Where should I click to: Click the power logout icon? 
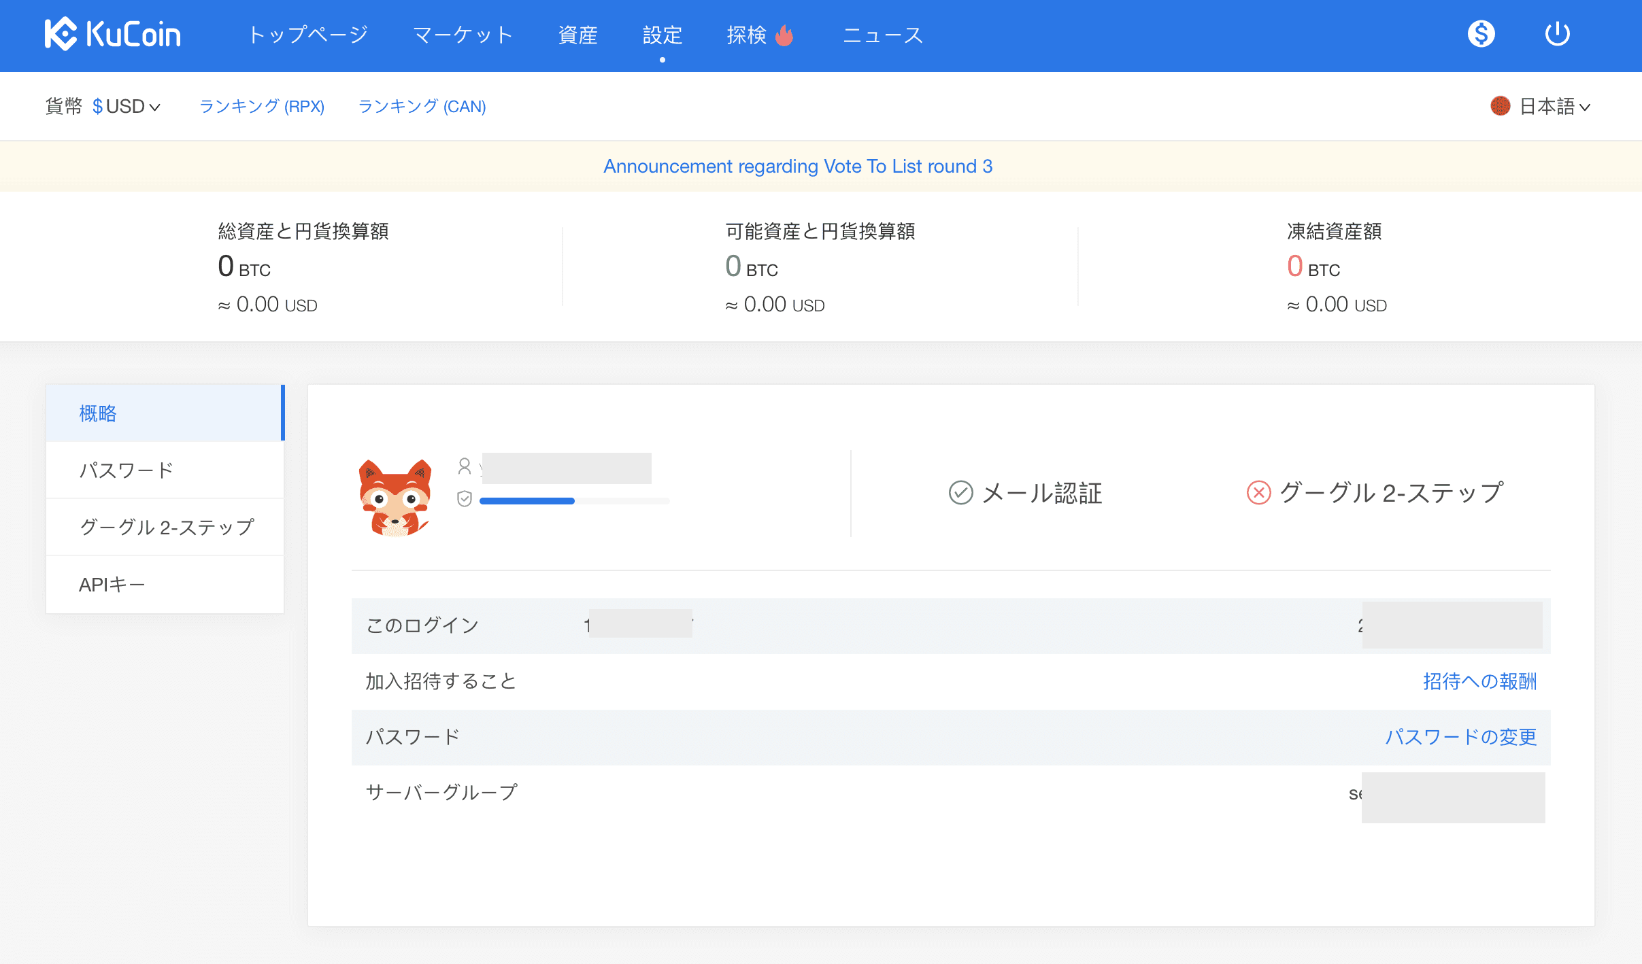(1557, 34)
